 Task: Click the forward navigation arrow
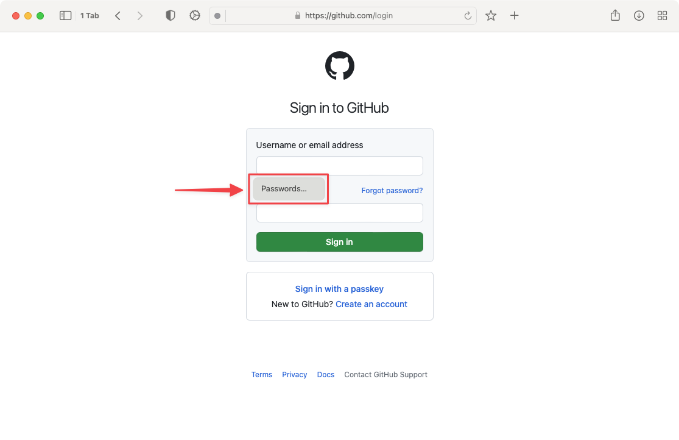(x=140, y=15)
